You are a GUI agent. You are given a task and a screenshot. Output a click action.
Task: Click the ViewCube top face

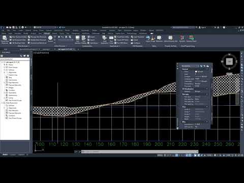229,62
